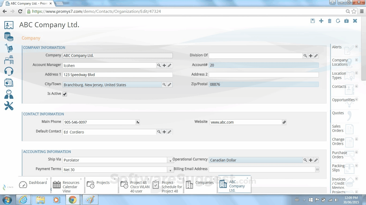This screenshot has height=205, width=366.
Task: Switch to Project 48 Cisco WLAN tab
Action: pos(135,185)
